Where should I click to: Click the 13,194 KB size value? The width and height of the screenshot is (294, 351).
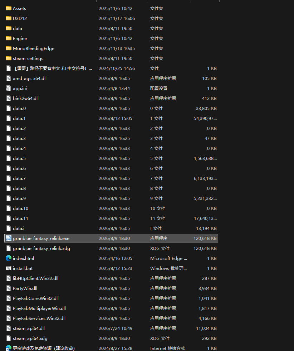tap(206, 228)
